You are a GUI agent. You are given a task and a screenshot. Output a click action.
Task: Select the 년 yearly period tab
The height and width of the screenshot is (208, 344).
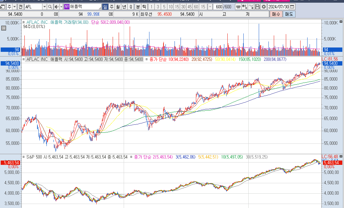pyautogui.click(x=124, y=7)
